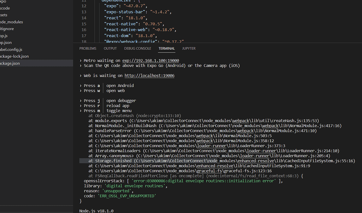Viewport: 362px width, 213px height.
Task: Open the JUPYTER tab
Action: pyautogui.click(x=188, y=48)
